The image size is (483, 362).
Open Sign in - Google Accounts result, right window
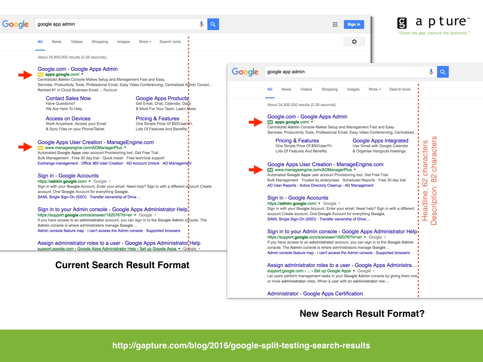coord(298,198)
